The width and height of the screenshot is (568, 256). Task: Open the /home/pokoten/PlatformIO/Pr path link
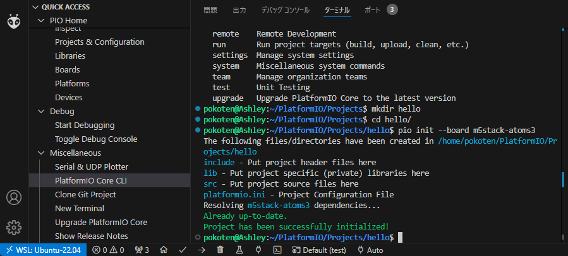497,141
